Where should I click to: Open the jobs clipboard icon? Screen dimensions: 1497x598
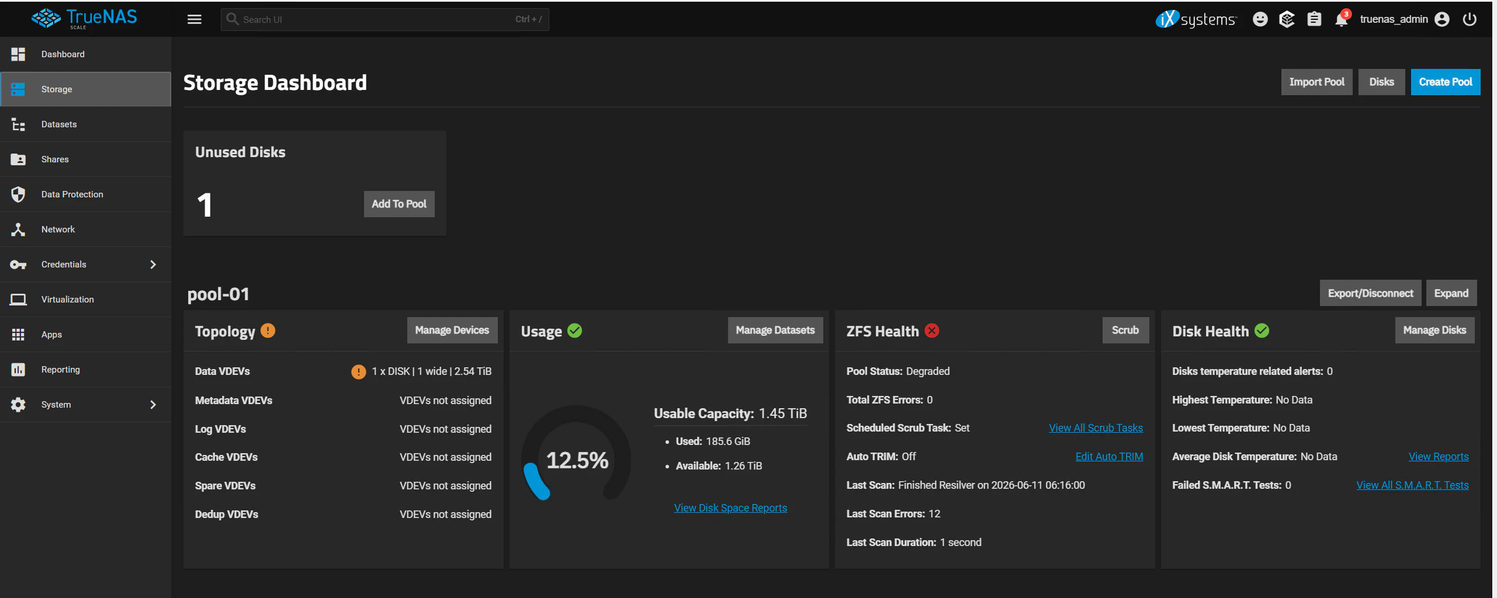(1314, 19)
